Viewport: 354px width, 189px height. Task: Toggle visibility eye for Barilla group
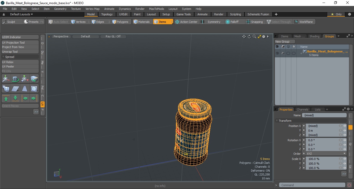pos(277,53)
